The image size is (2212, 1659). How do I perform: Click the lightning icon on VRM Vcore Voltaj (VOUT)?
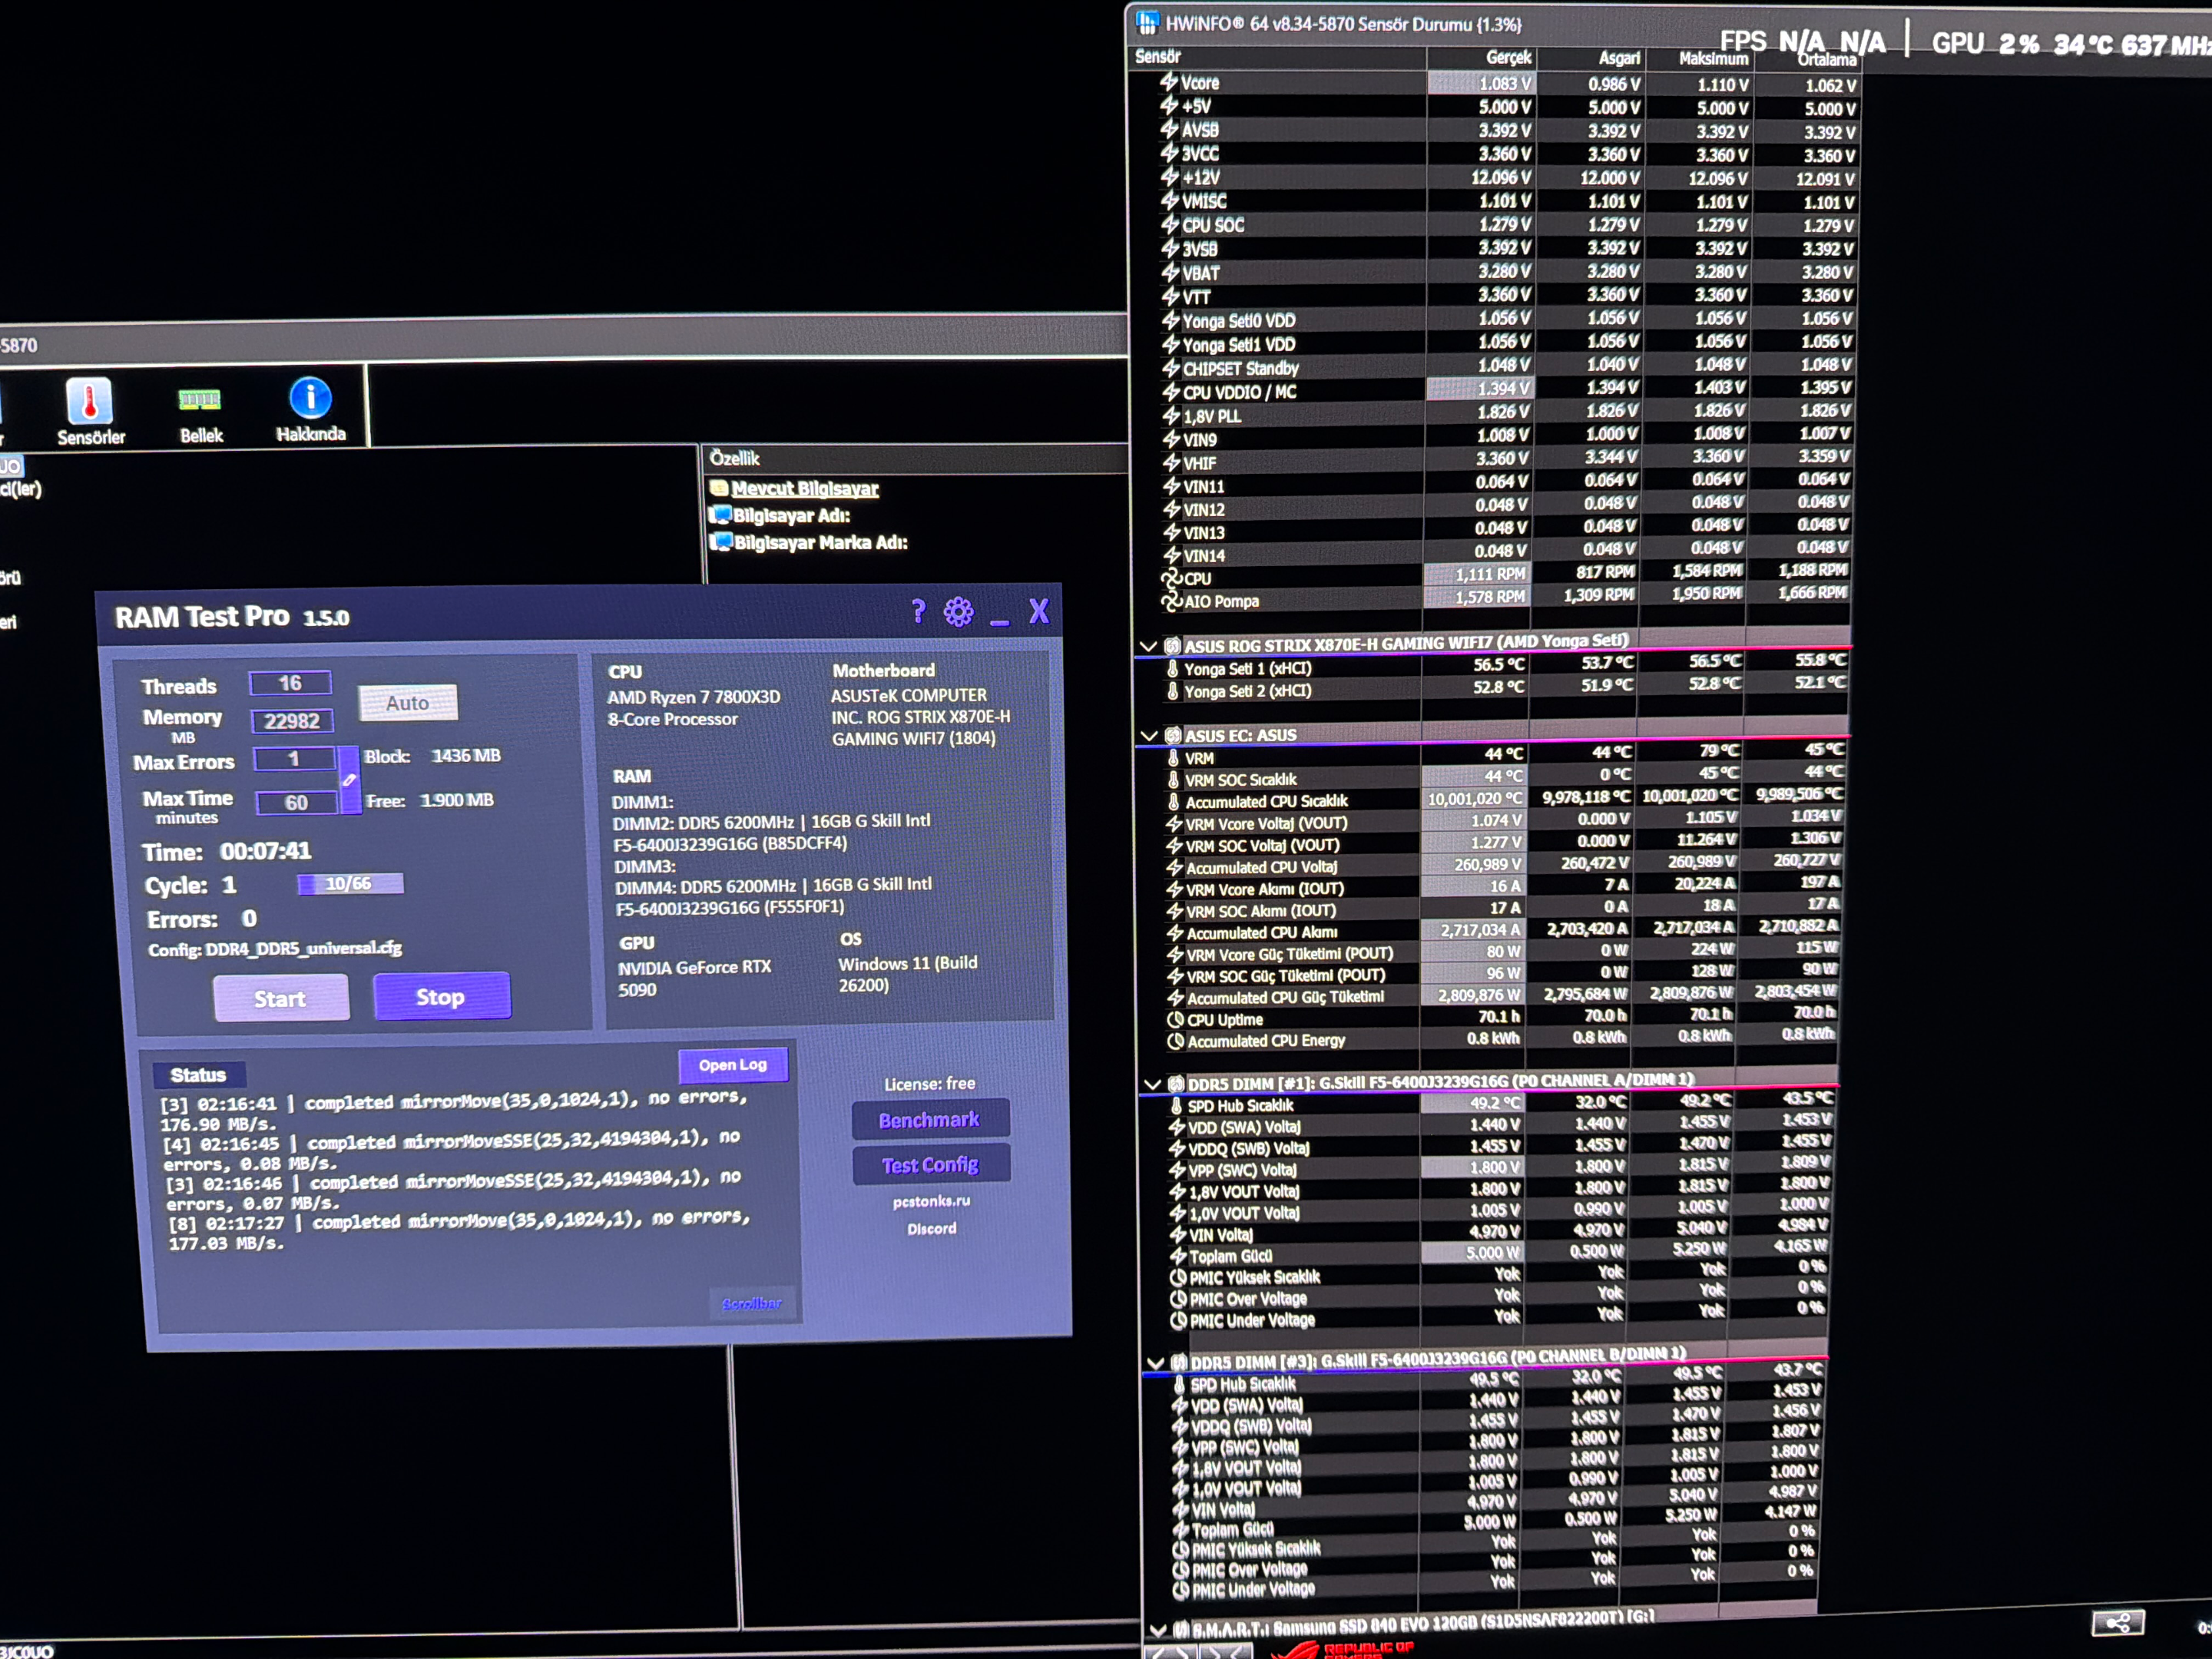1175,823
